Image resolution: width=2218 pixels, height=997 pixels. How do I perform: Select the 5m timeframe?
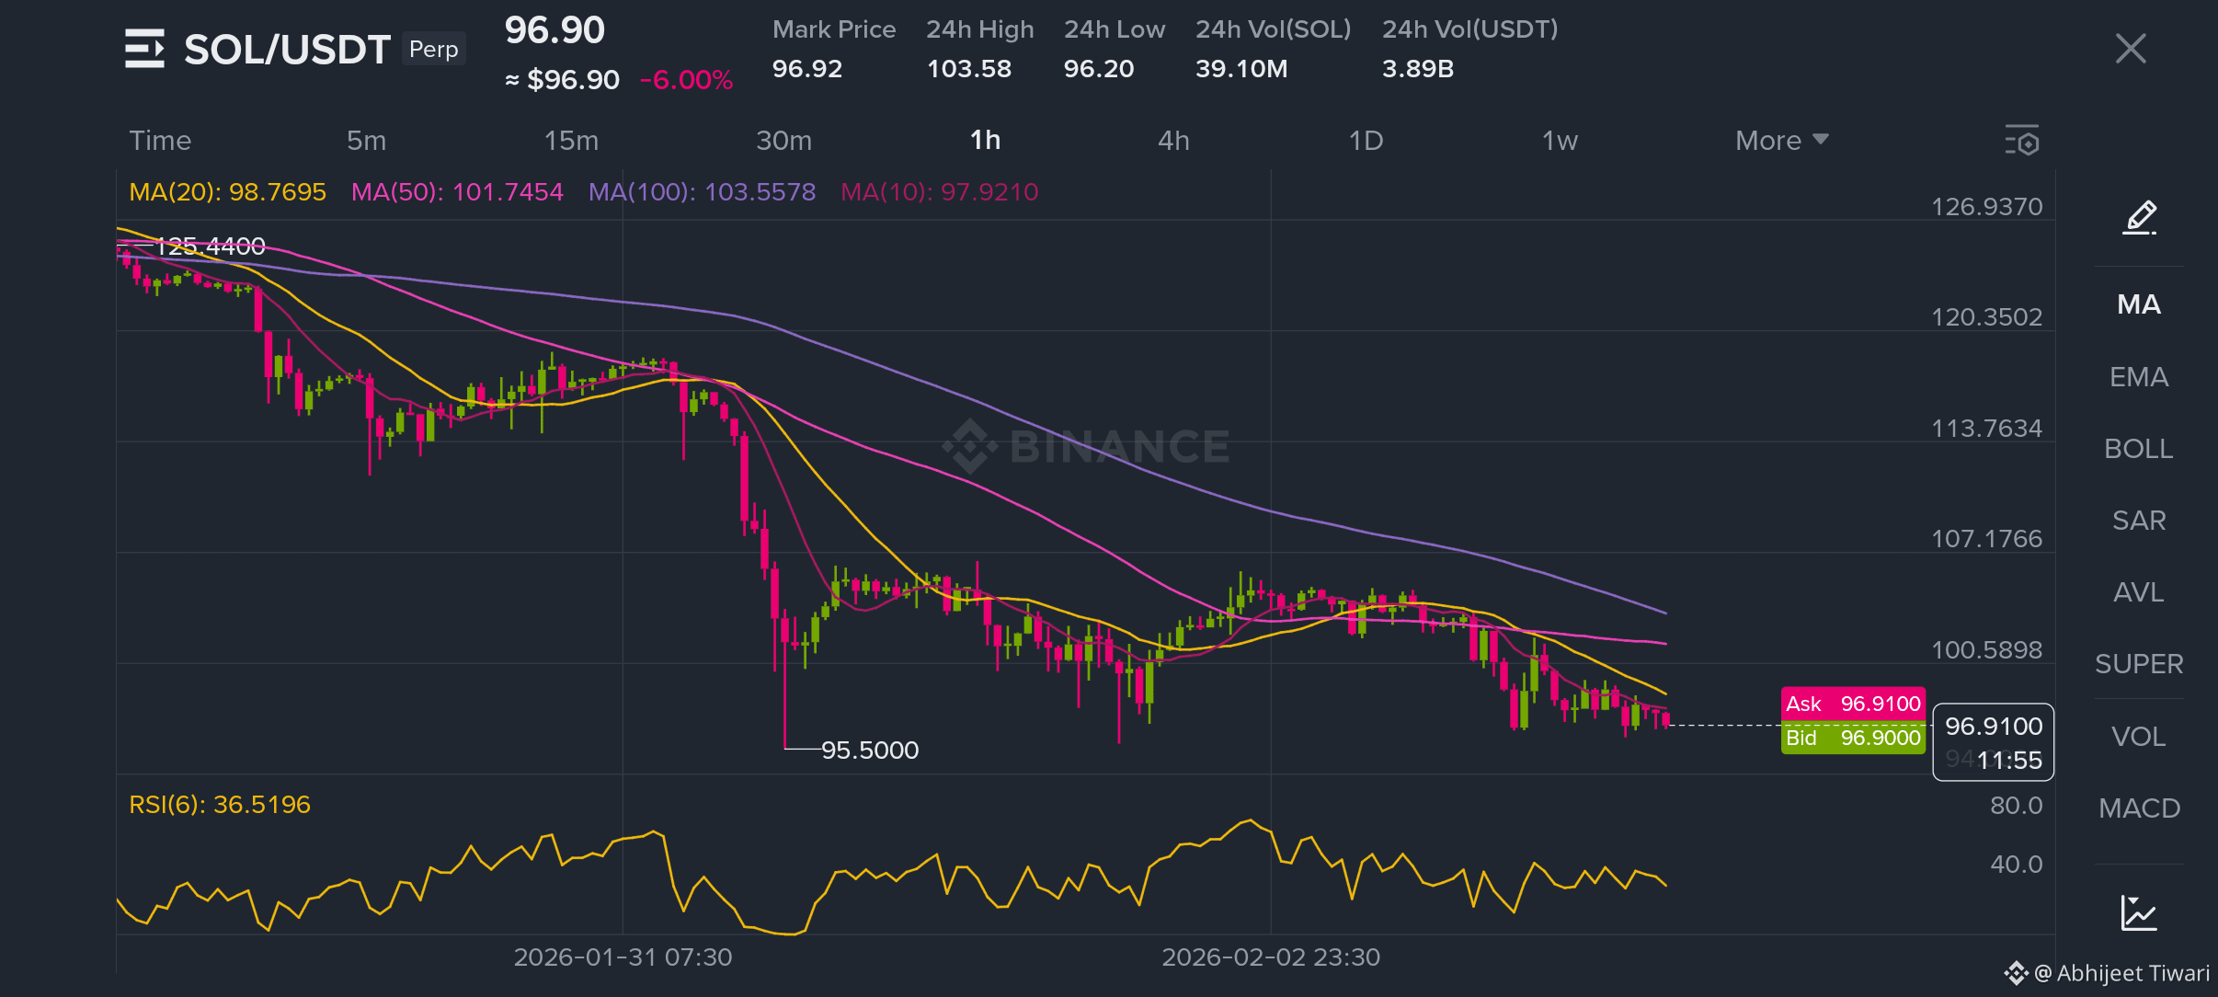(366, 141)
